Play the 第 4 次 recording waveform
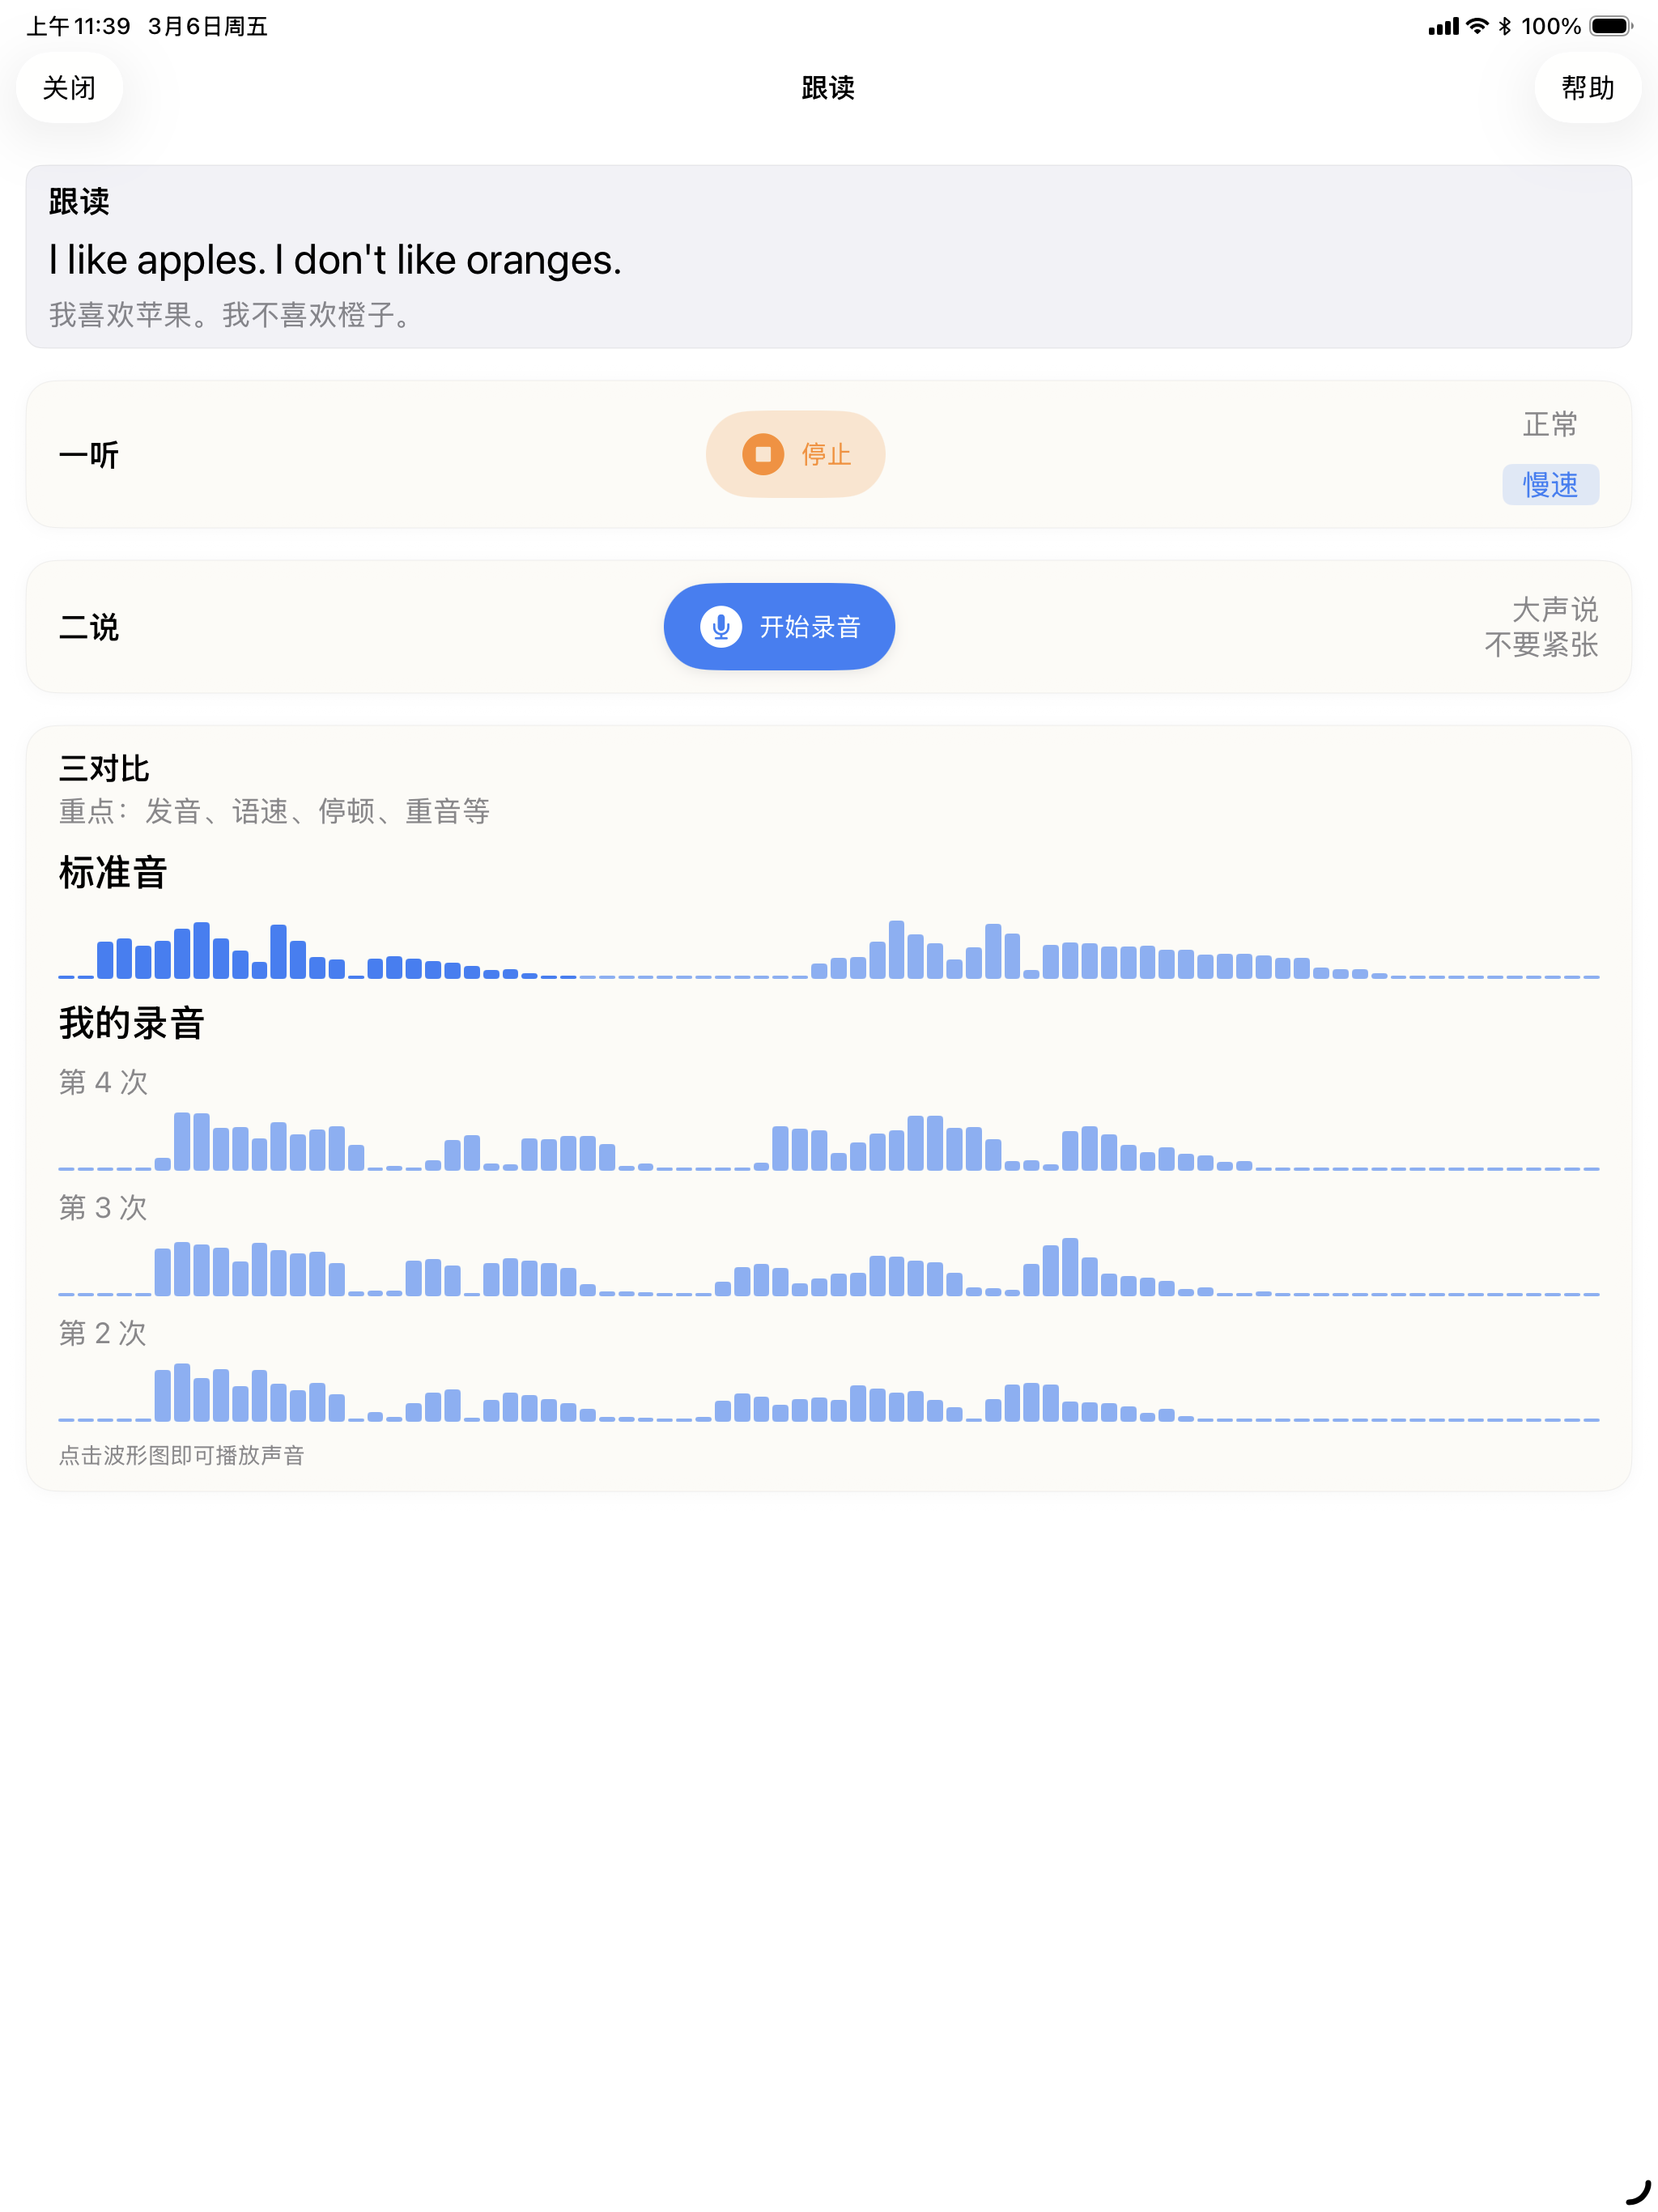This screenshot has height=2212, width=1658. point(829,1141)
